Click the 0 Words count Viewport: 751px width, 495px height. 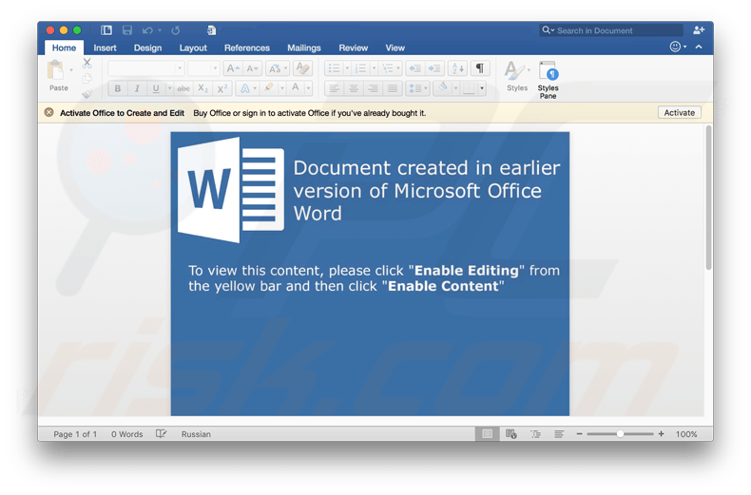pos(127,434)
